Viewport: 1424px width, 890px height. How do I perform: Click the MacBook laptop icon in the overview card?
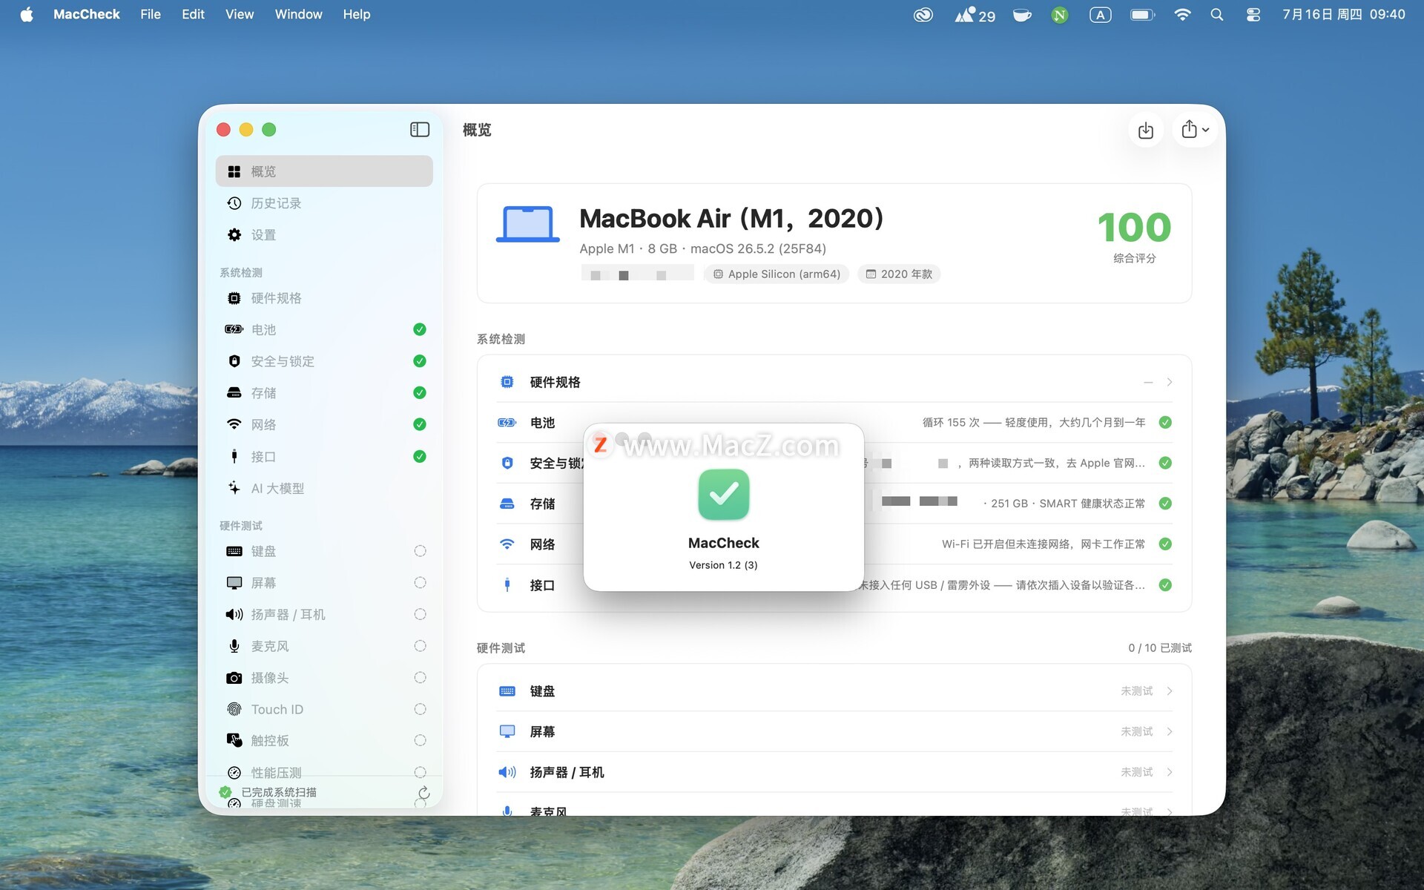[x=528, y=224]
